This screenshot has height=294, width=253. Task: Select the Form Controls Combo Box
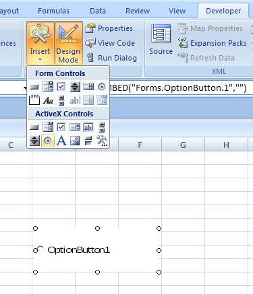click(48, 87)
